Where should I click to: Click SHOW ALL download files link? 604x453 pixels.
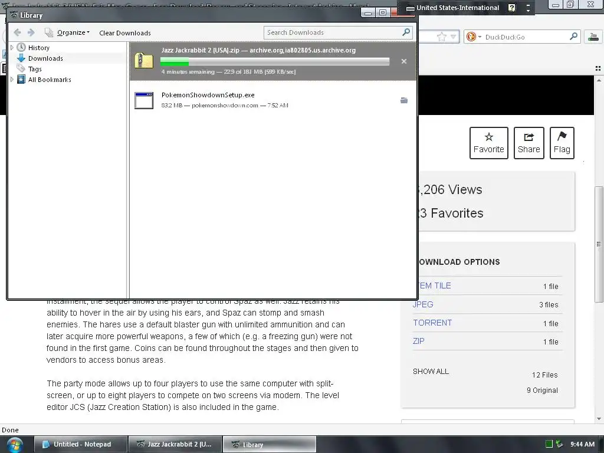tap(431, 372)
